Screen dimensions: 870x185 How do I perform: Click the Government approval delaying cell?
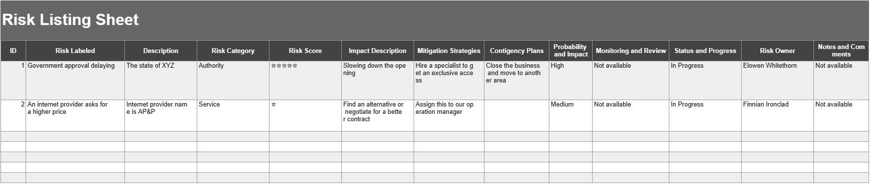pos(75,80)
